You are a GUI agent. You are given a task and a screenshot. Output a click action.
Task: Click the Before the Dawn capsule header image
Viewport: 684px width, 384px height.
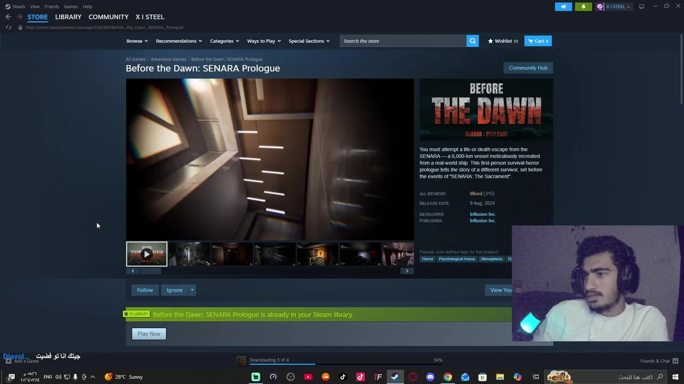[486, 110]
